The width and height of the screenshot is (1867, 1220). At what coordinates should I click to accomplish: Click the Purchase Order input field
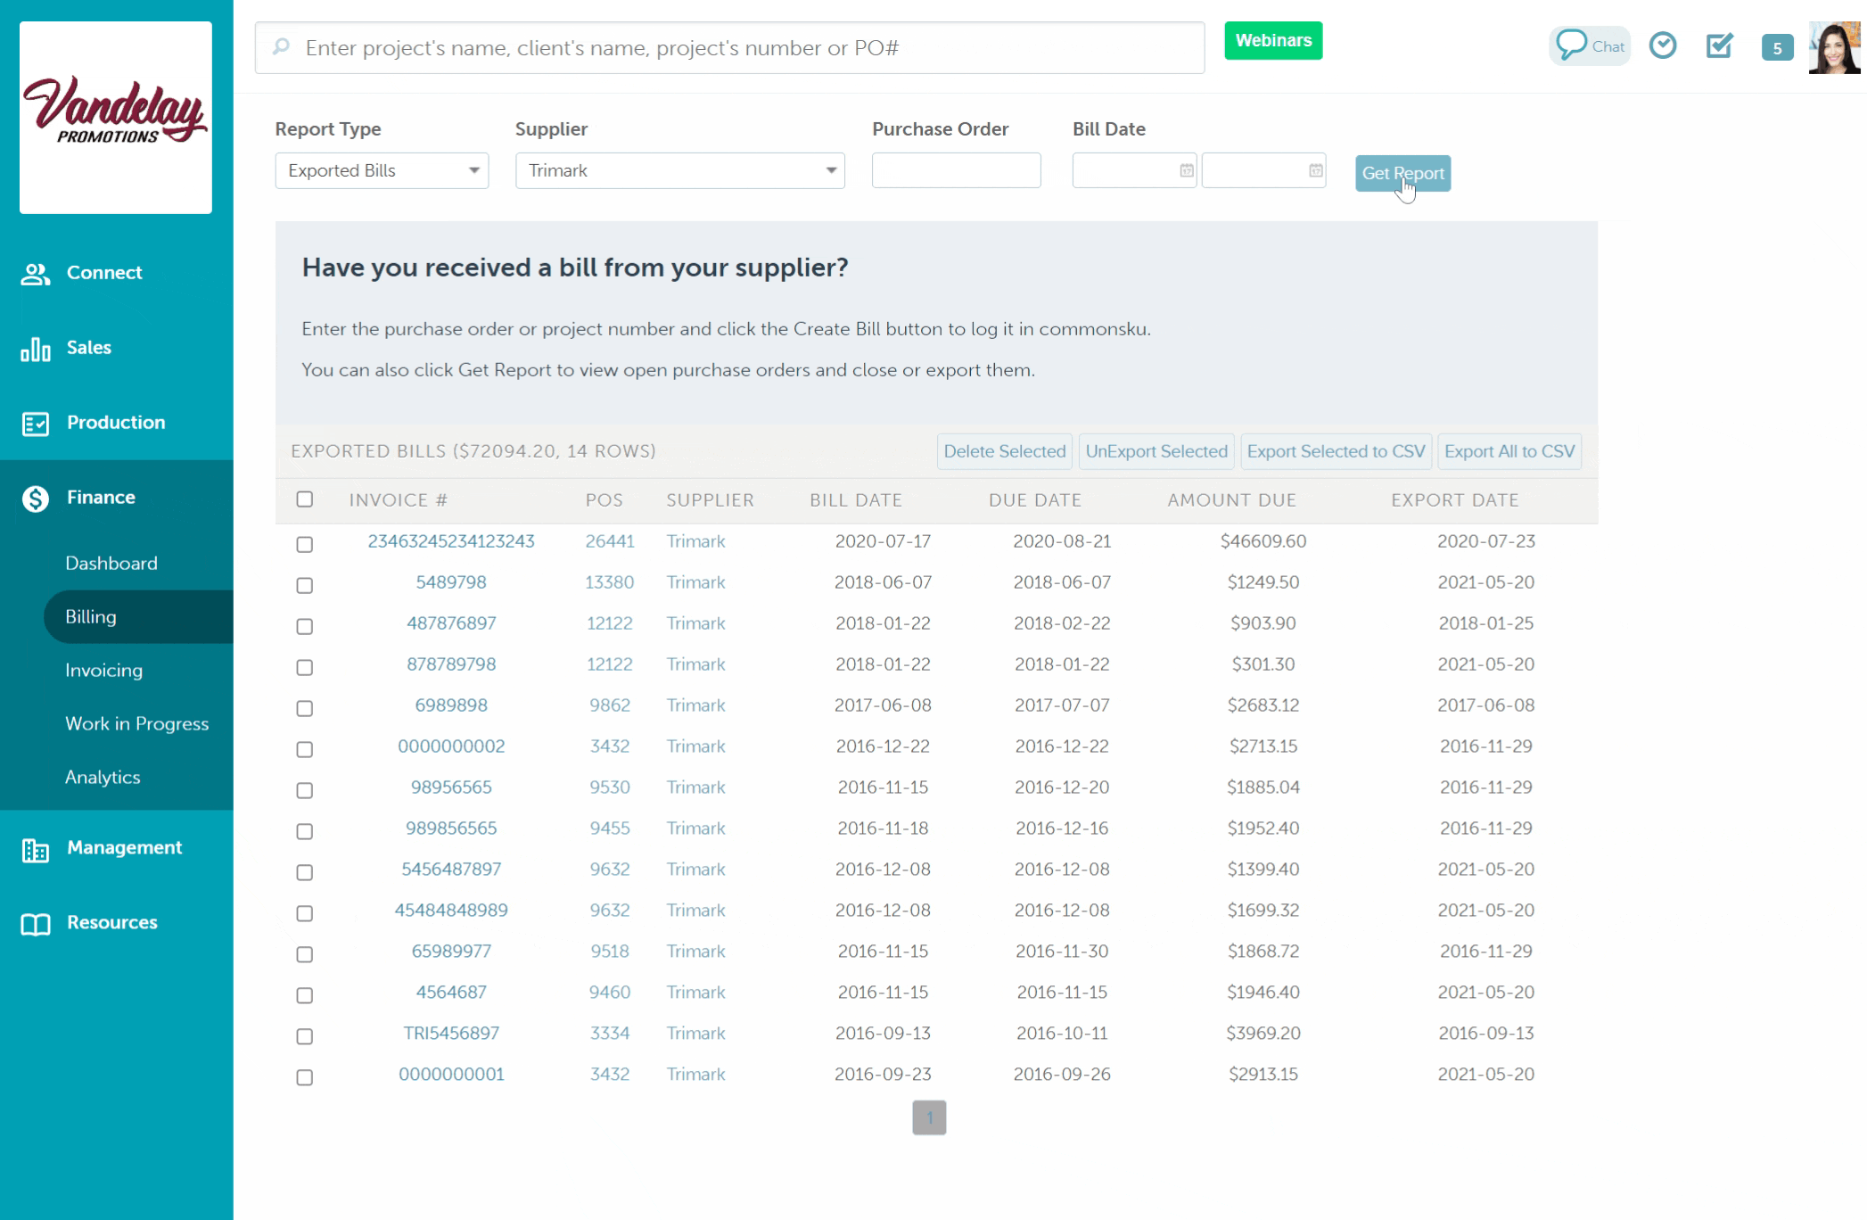click(x=956, y=170)
